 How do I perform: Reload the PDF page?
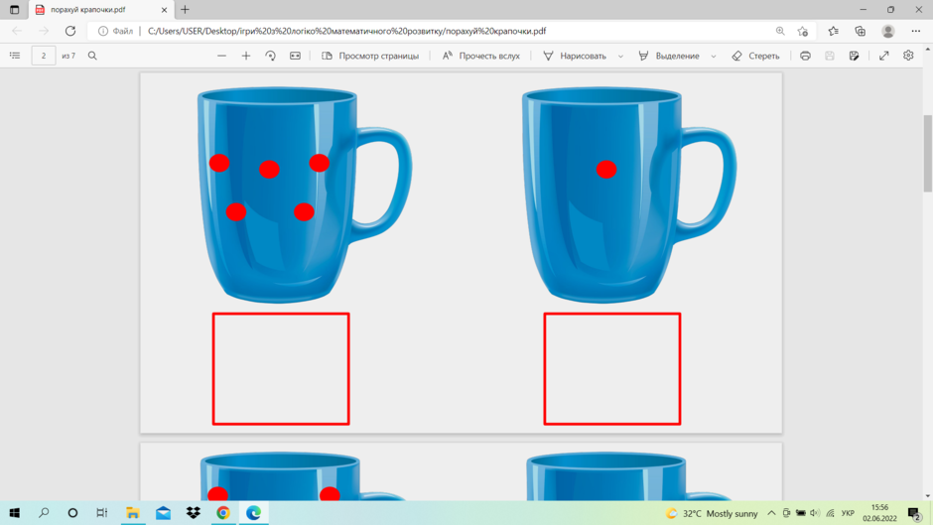point(70,31)
